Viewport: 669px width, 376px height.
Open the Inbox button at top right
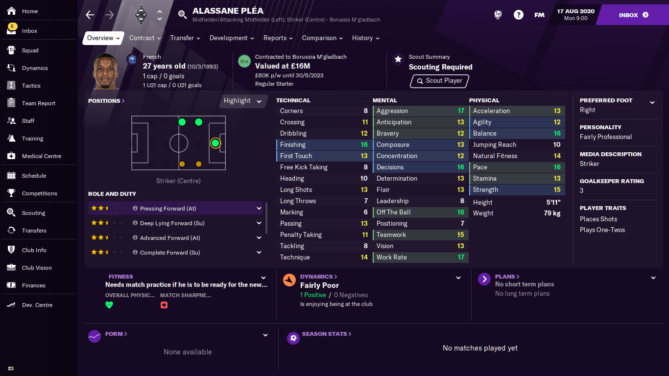[x=633, y=15]
